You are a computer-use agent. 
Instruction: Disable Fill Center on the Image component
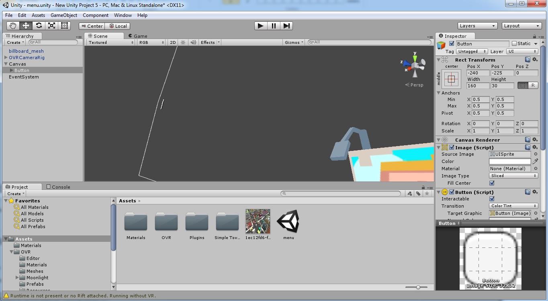pyautogui.click(x=492, y=183)
